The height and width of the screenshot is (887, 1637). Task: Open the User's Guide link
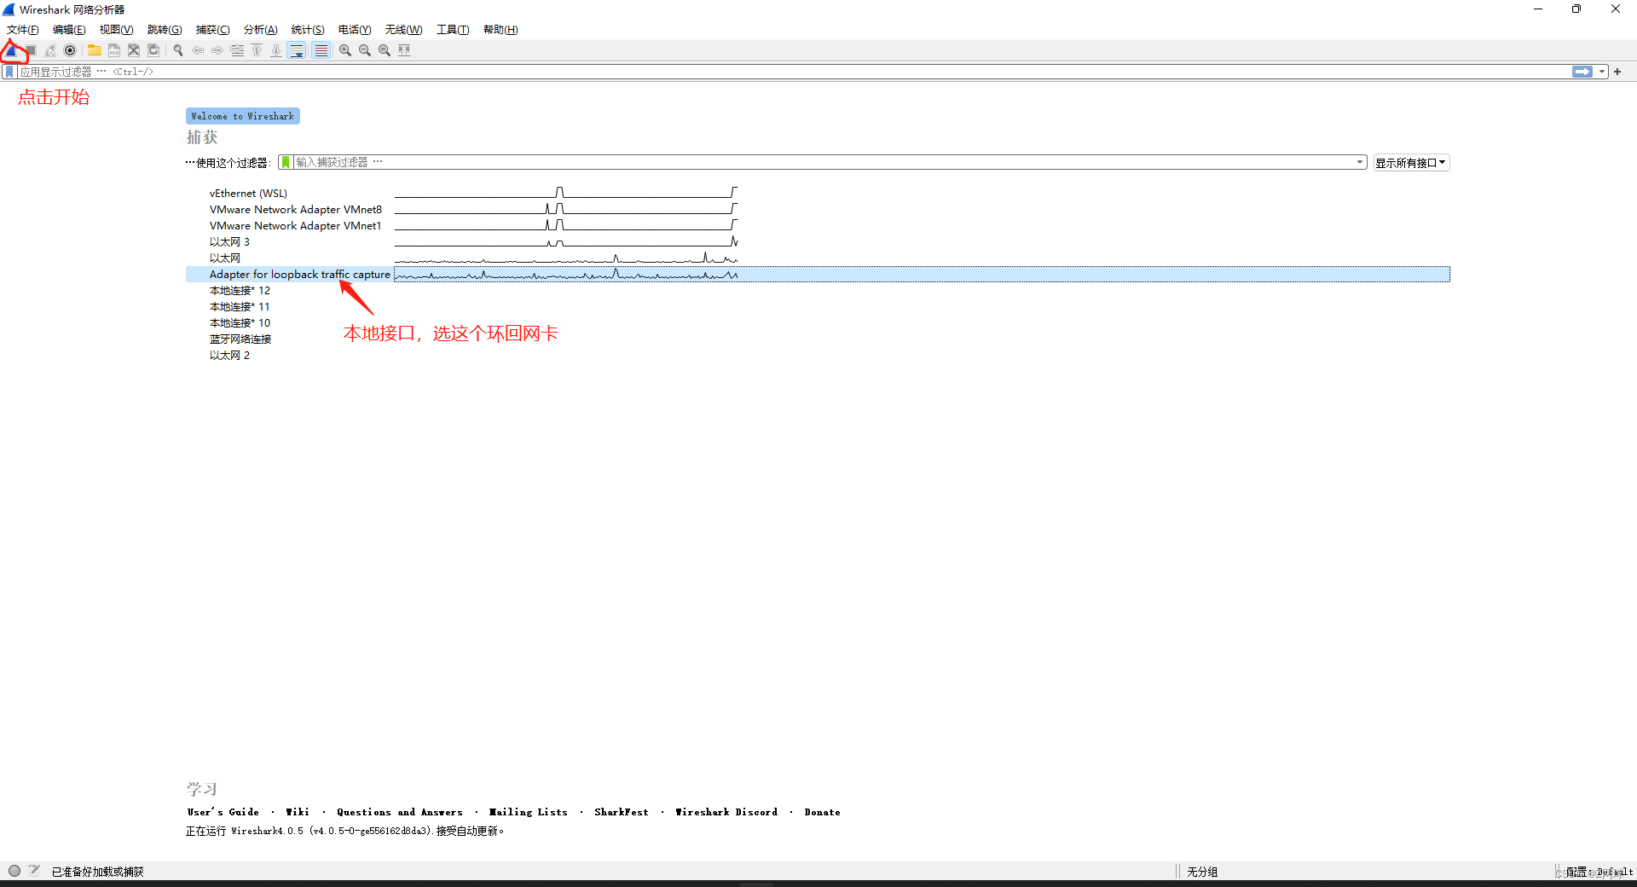point(223,812)
